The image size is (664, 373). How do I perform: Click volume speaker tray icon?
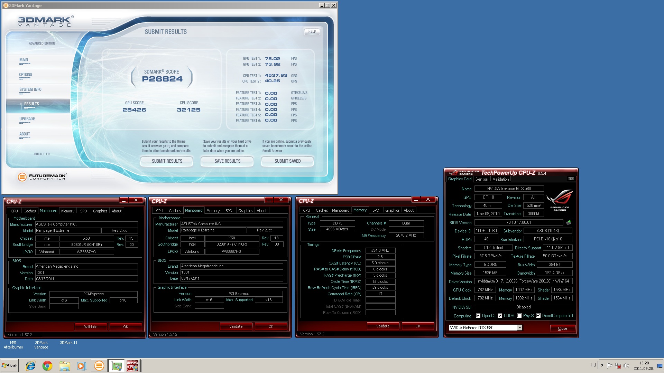pos(626,366)
